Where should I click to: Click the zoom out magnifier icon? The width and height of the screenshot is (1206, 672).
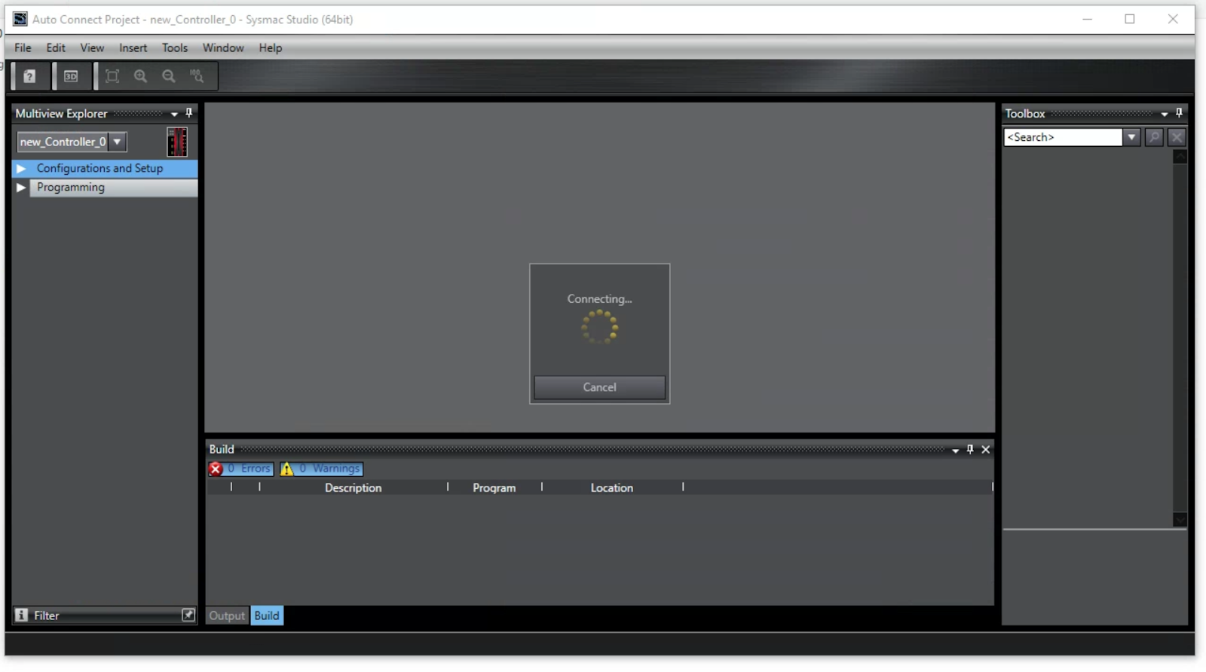pos(169,76)
